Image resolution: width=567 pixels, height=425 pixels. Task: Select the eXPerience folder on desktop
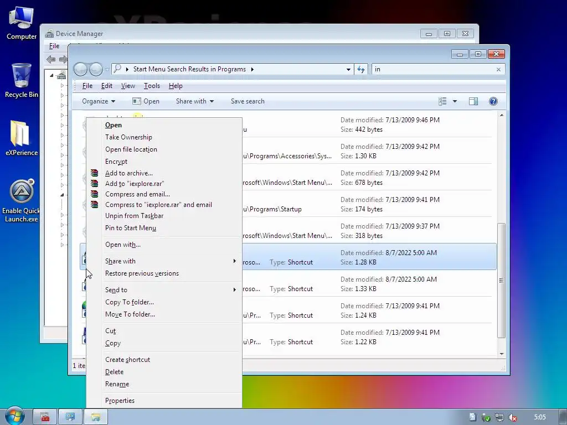tap(22, 138)
